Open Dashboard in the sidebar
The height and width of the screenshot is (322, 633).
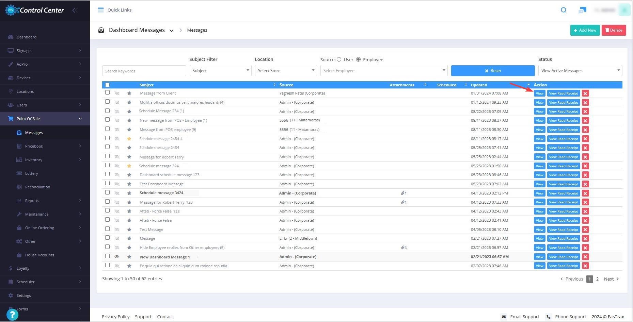pos(45,37)
